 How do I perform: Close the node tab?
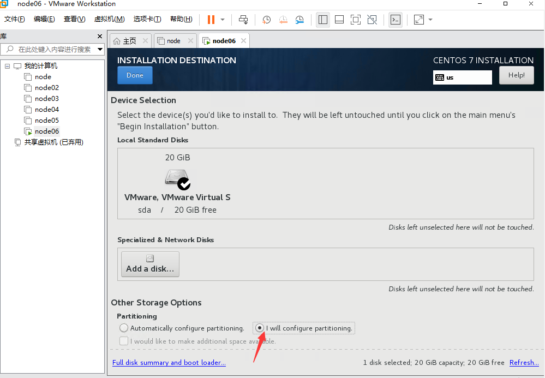[x=190, y=41]
